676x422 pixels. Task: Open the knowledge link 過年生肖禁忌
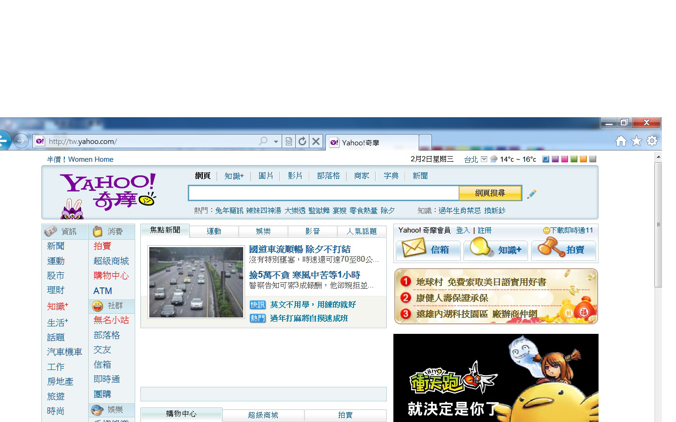click(460, 211)
